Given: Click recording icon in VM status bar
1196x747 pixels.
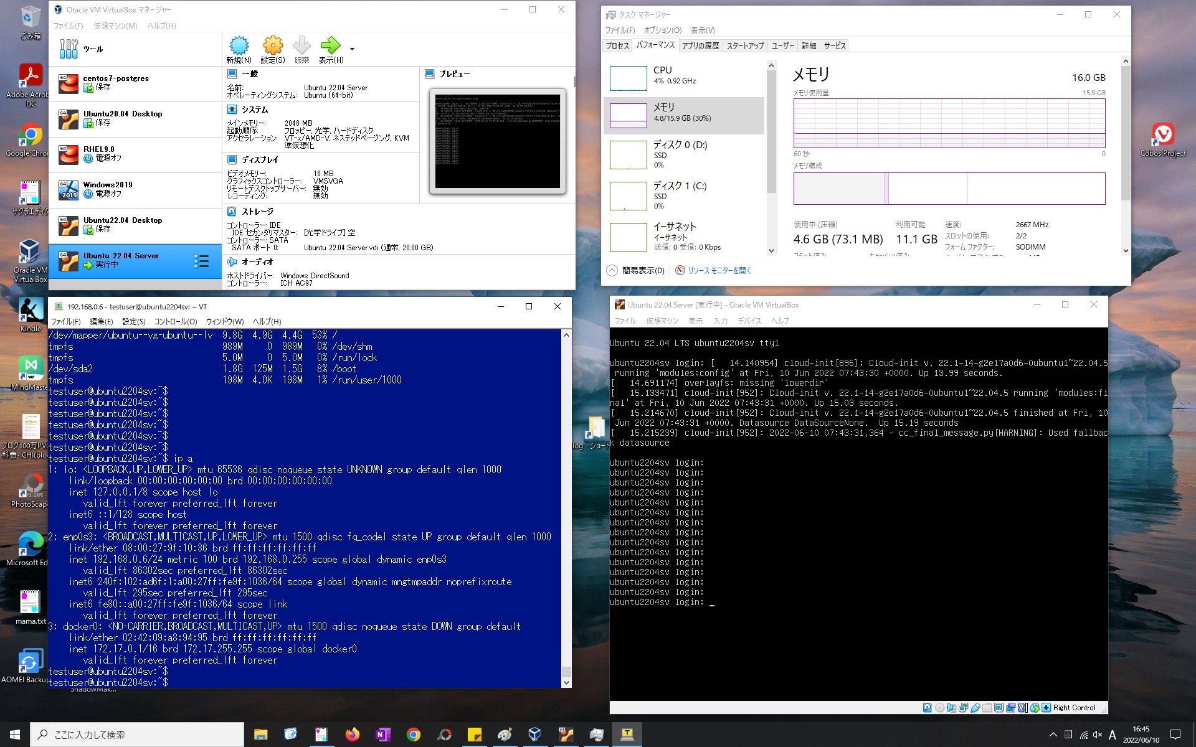Looking at the screenshot, I should (x=1011, y=708).
